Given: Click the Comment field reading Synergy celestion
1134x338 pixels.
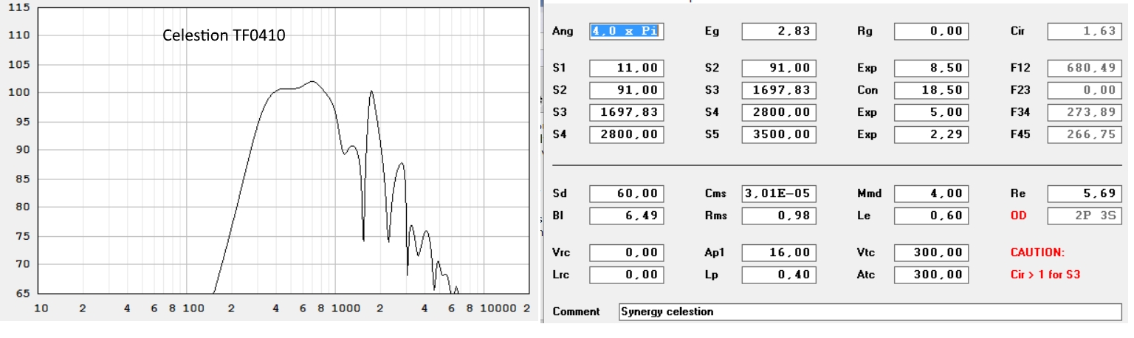Looking at the screenshot, I should [x=870, y=311].
